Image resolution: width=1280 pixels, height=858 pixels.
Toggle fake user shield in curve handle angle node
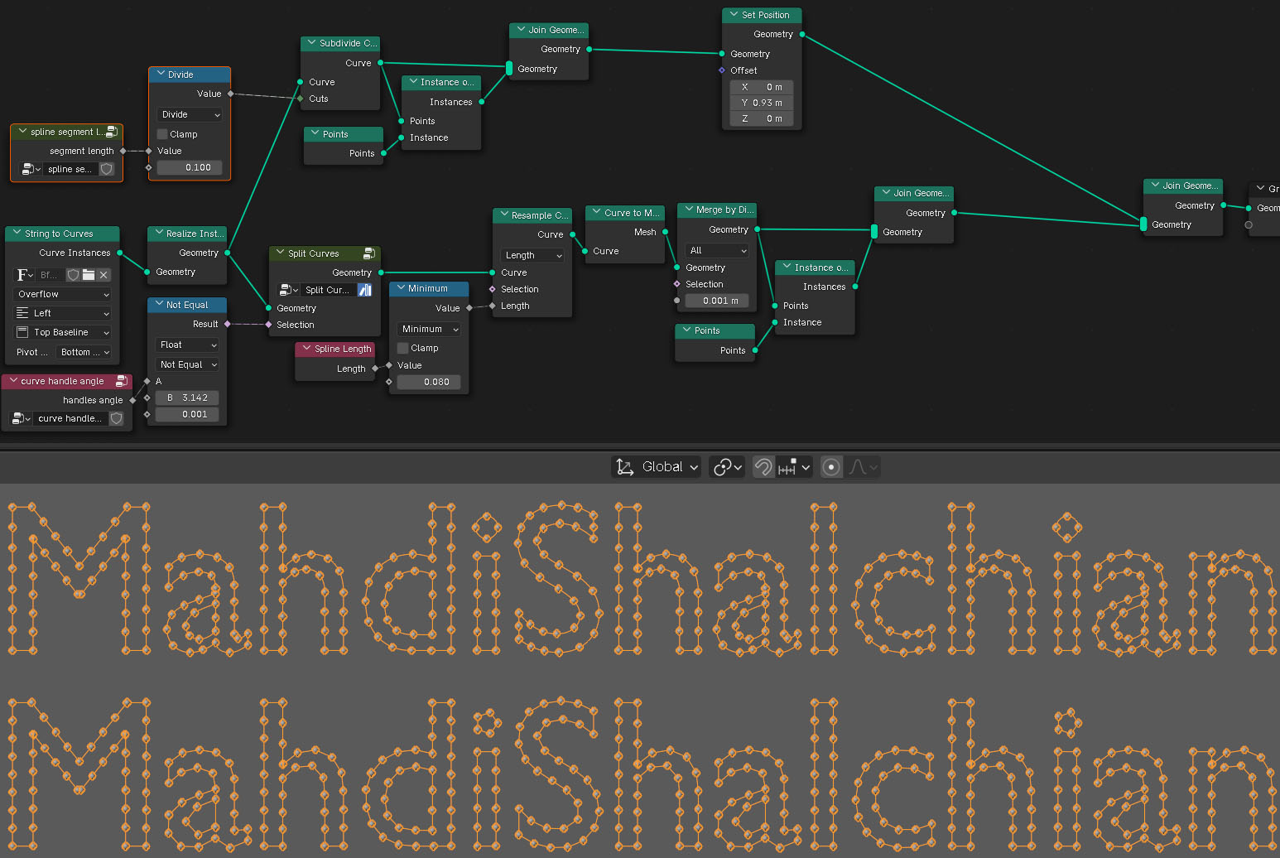point(117,418)
